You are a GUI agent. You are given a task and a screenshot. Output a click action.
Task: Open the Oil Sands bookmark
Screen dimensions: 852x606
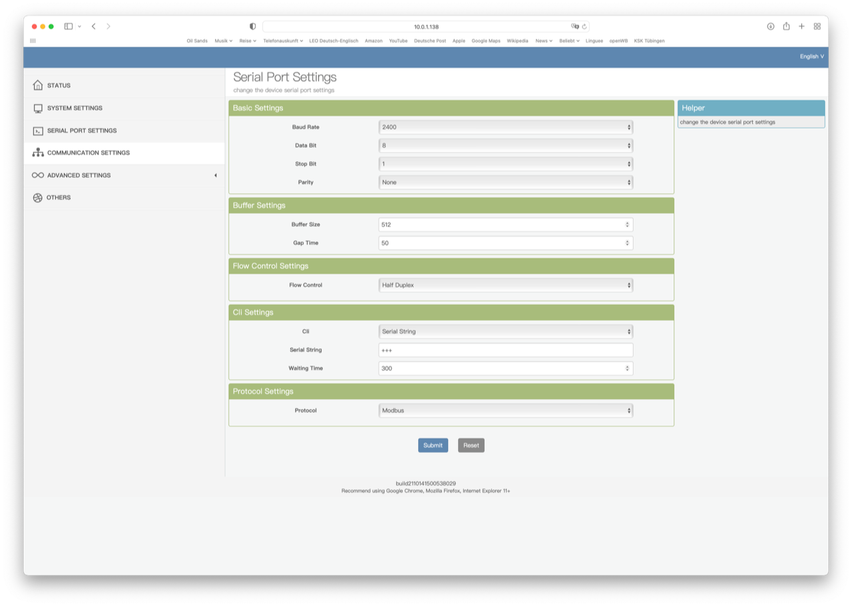click(197, 41)
